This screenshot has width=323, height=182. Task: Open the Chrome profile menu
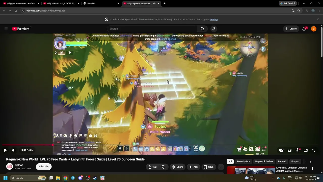[313, 11]
